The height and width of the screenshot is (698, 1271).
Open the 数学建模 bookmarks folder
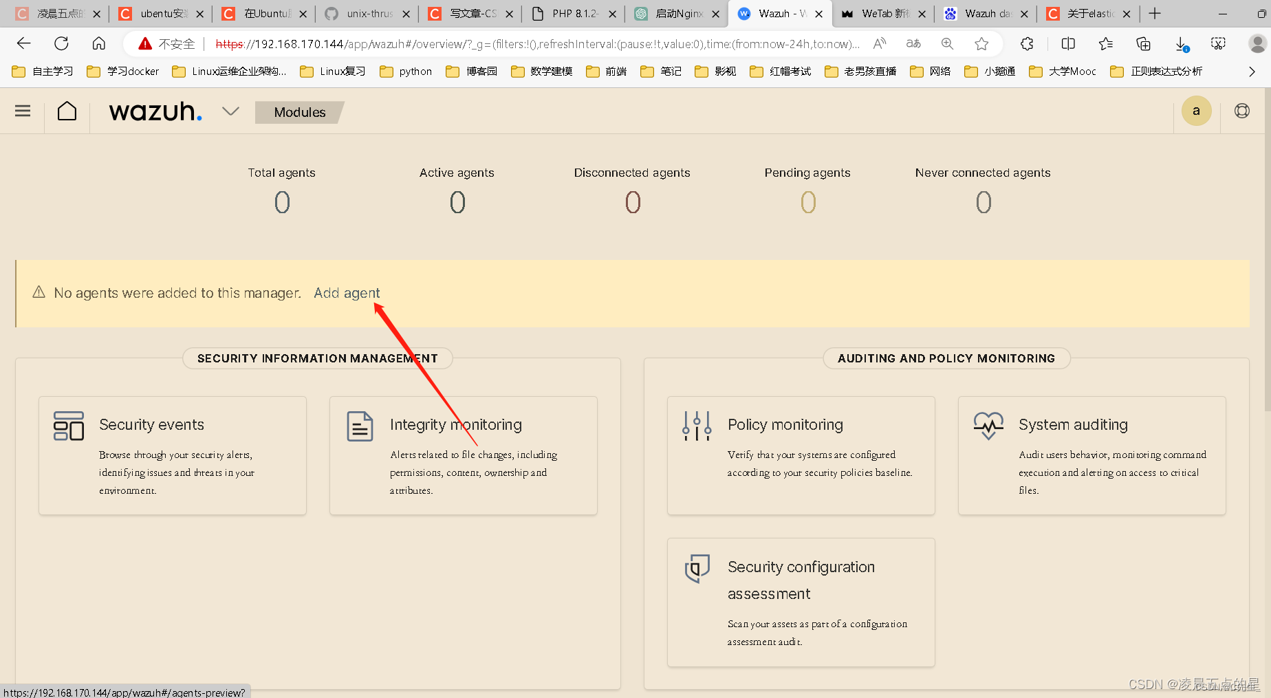click(542, 71)
